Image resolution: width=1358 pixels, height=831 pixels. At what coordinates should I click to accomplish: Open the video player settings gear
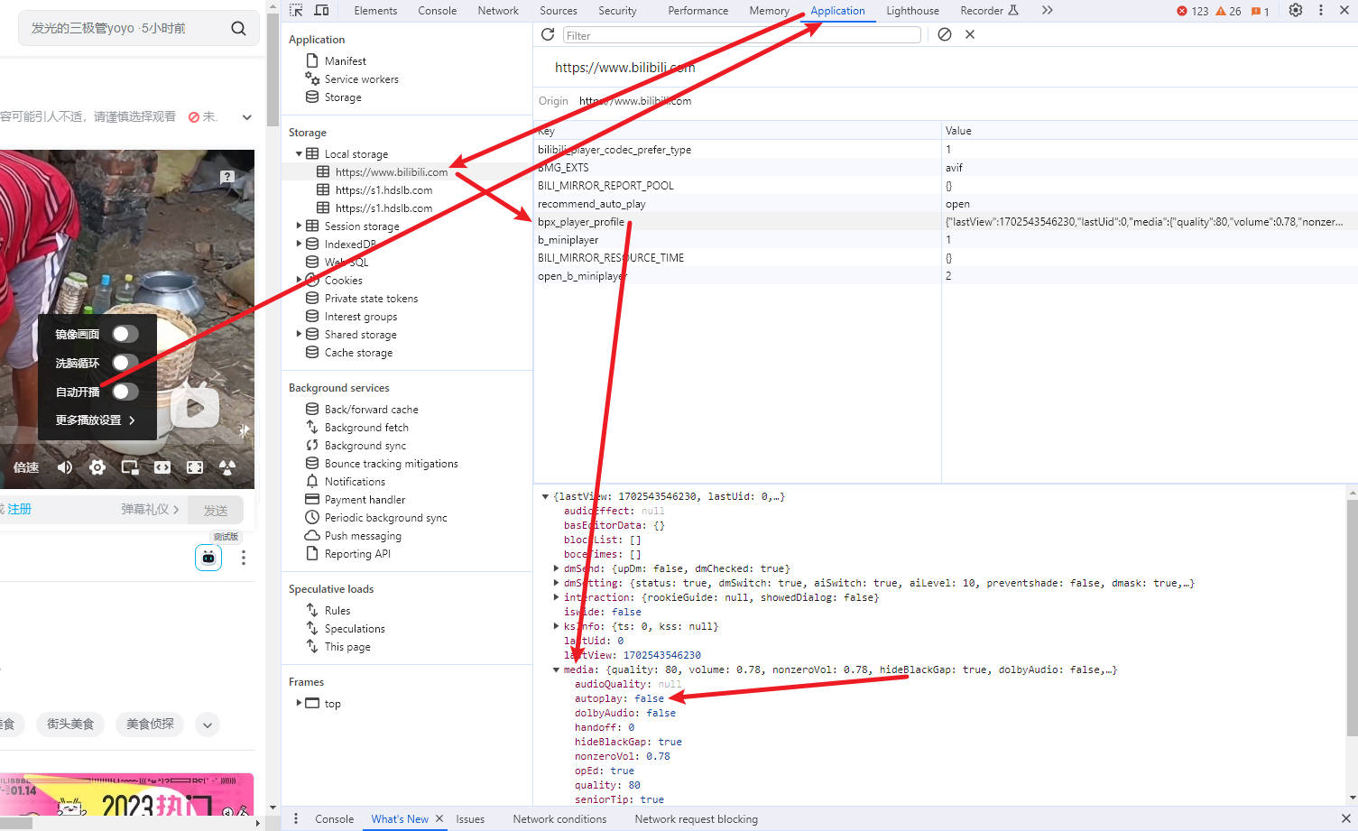tap(97, 467)
